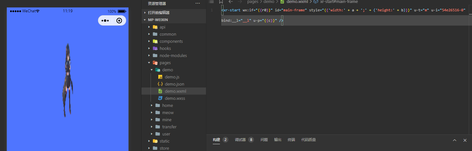Click the api folder icon

click(155, 27)
